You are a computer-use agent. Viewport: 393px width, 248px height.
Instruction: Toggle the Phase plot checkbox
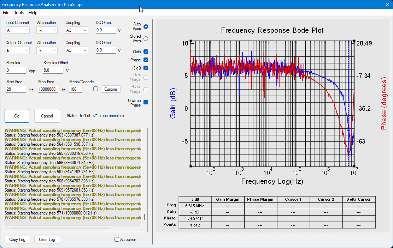(146, 60)
